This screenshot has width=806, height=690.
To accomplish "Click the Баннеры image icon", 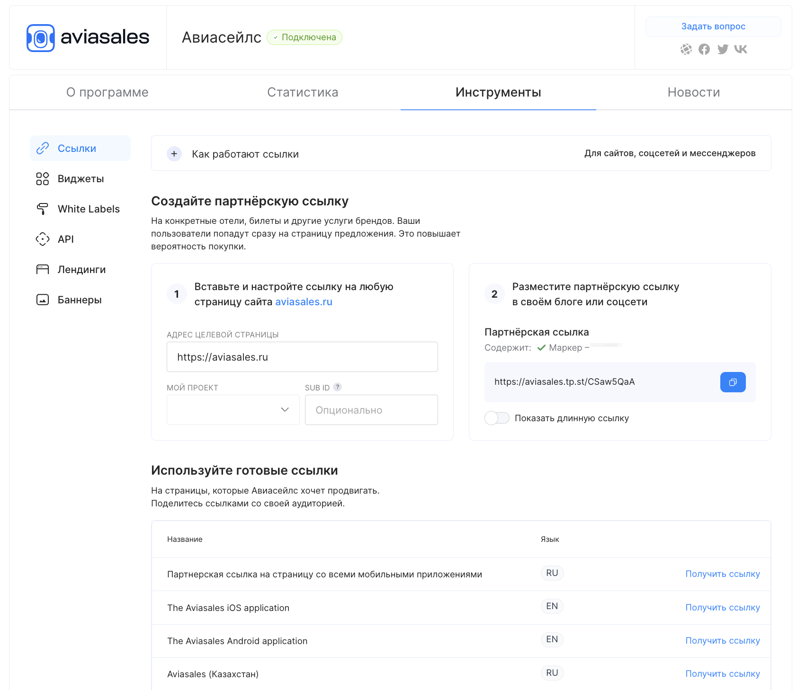I will (43, 300).
